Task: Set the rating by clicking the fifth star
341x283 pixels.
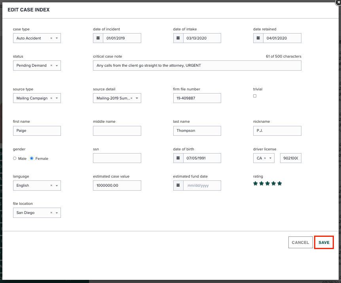Action: click(x=280, y=183)
